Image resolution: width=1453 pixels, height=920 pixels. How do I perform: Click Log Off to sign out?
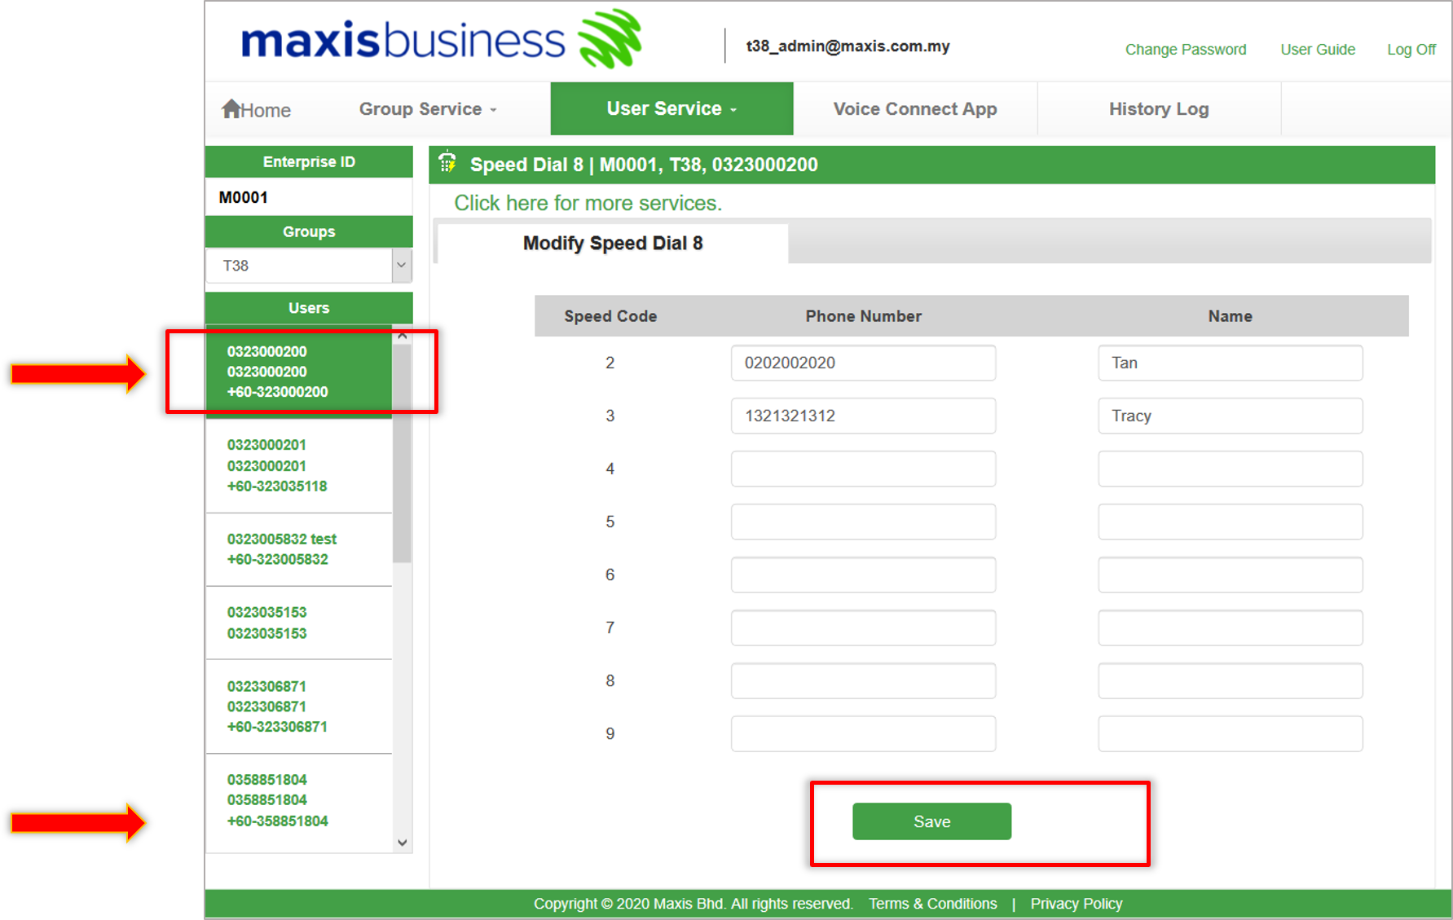[1411, 49]
